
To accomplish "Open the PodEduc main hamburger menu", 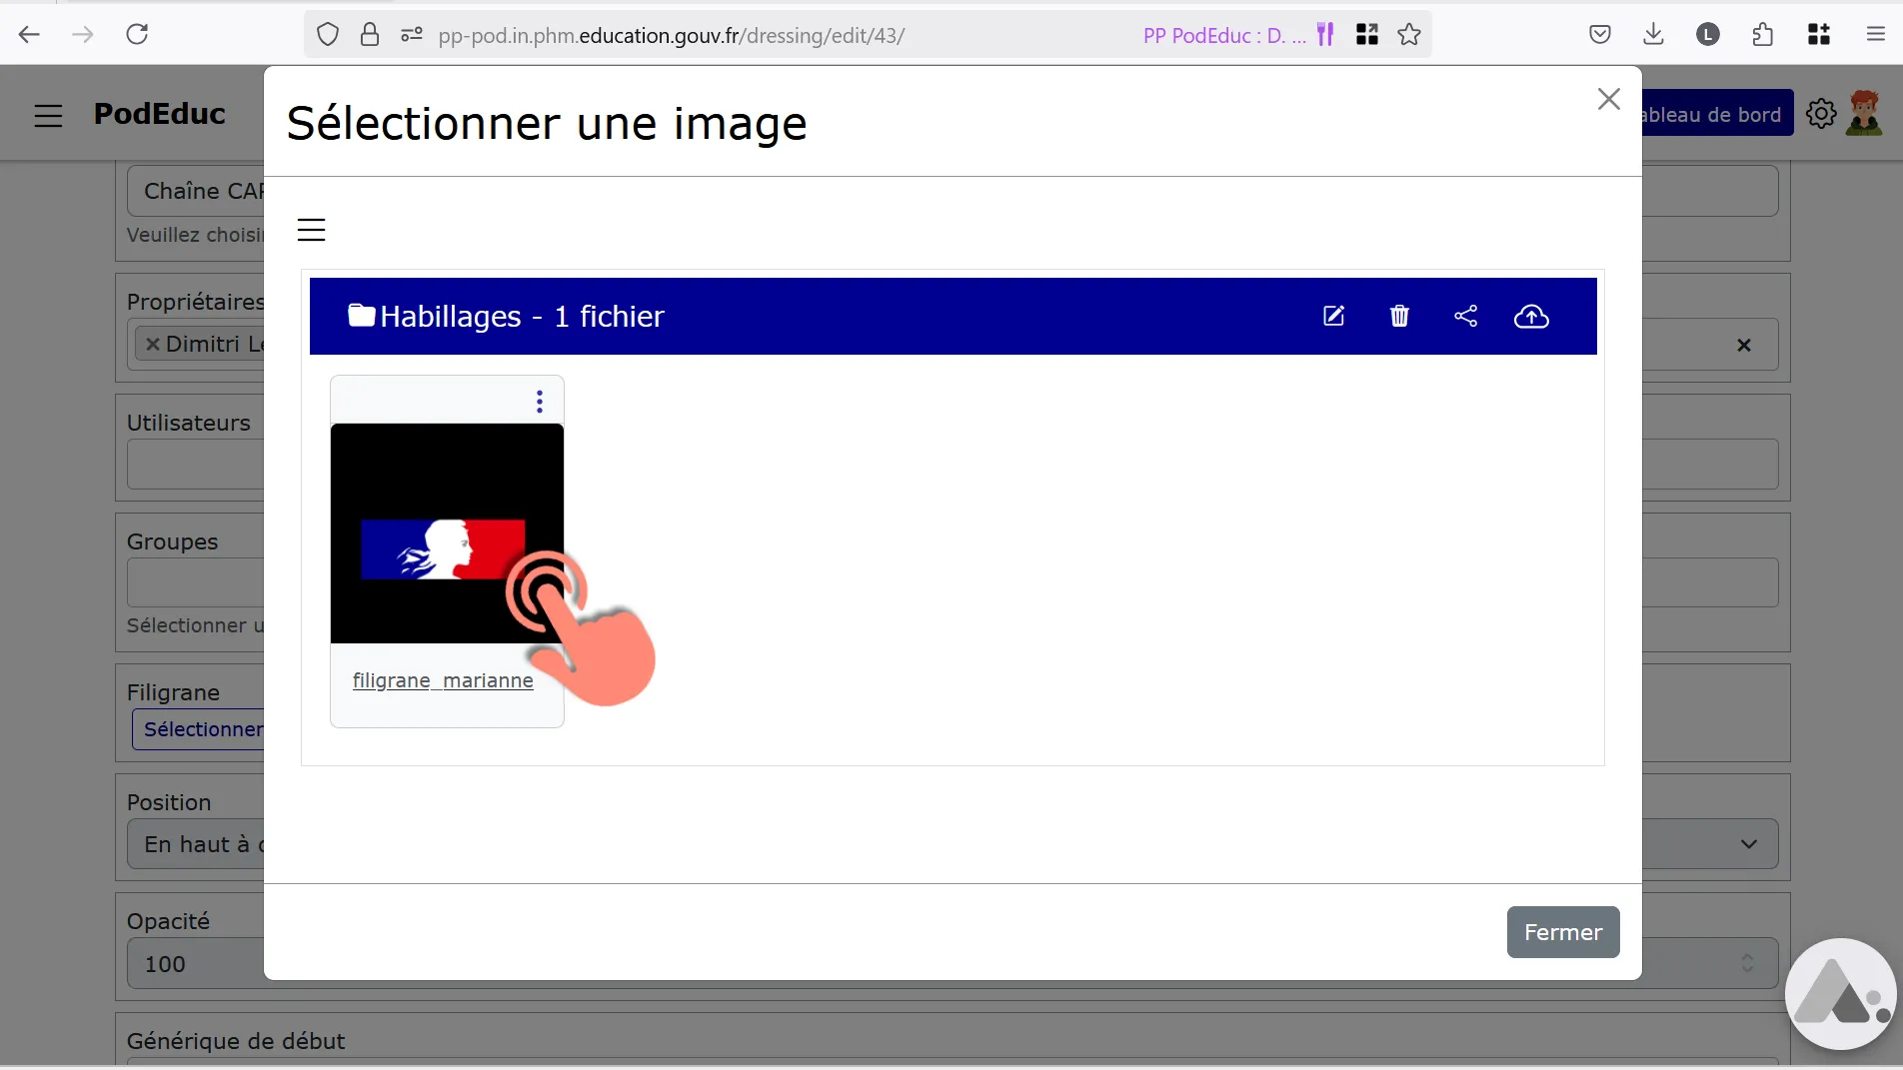I will (48, 115).
